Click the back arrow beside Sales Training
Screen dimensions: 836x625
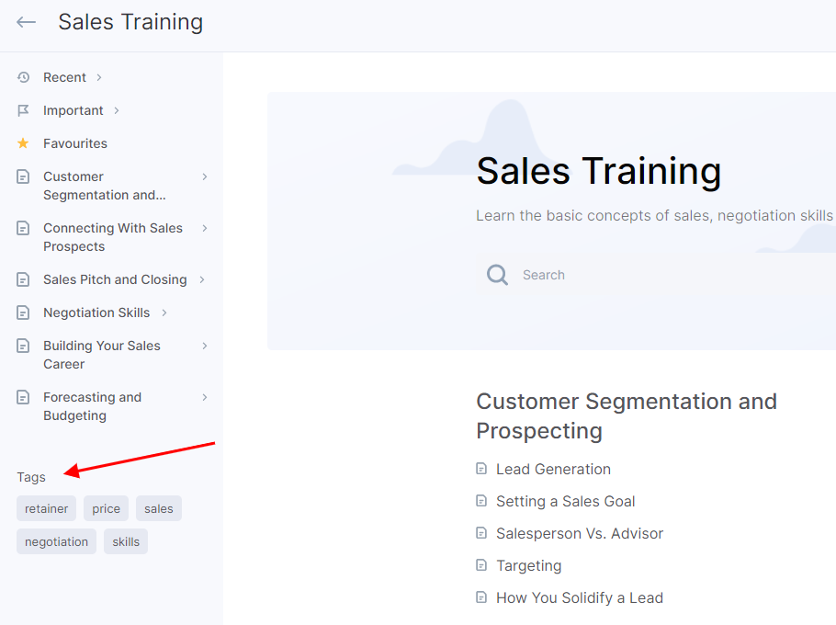pos(26,22)
